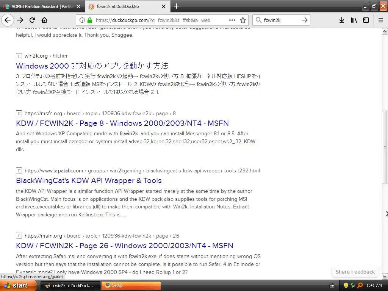This screenshot has width=388, height=291.
Task: Click favicon next to win2k.org result
Action: click(x=19, y=56)
